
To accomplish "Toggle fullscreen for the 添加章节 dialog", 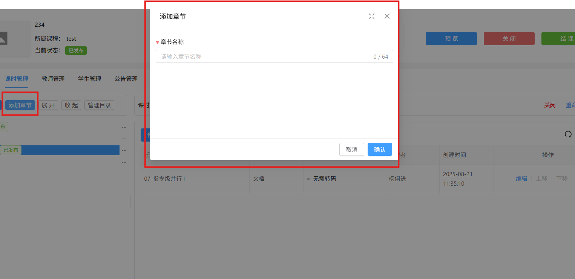I will pyautogui.click(x=372, y=16).
